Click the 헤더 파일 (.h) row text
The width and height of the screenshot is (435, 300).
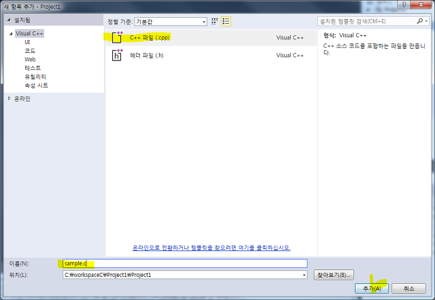point(147,56)
